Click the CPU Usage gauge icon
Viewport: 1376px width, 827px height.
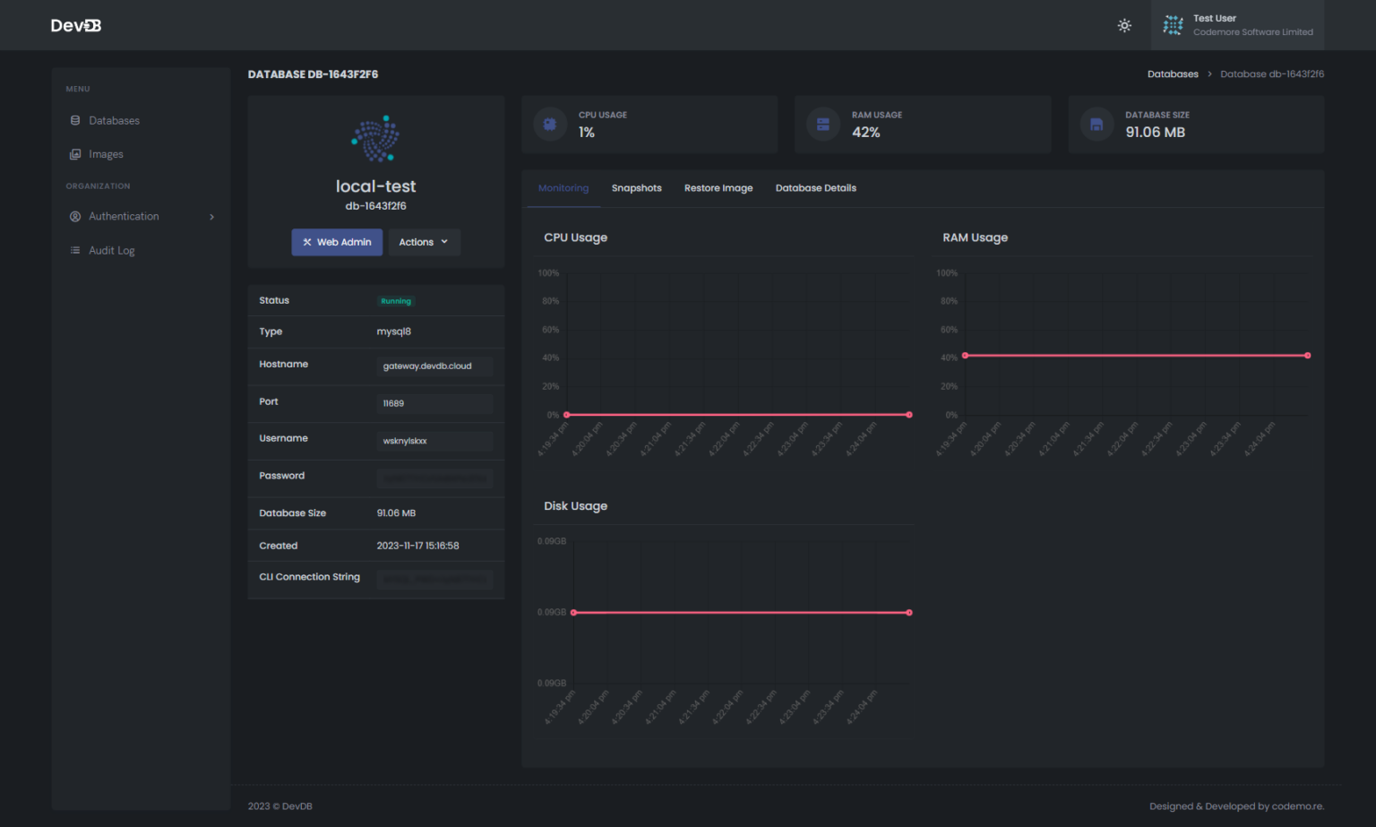coord(549,124)
